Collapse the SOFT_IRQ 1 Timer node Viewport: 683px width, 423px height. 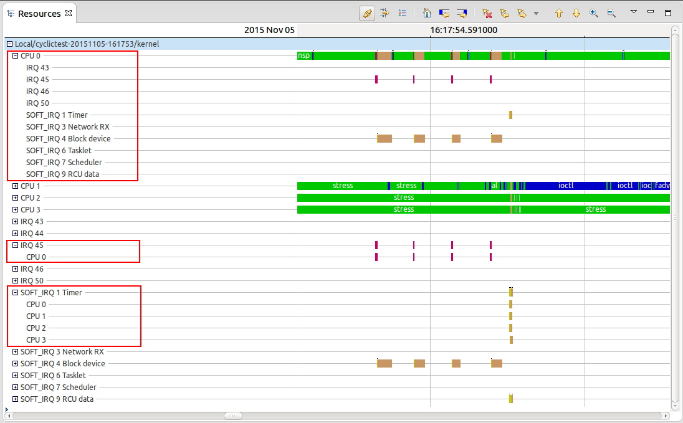click(x=16, y=292)
